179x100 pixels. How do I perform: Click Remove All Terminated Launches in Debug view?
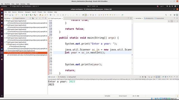coord(33,18)
